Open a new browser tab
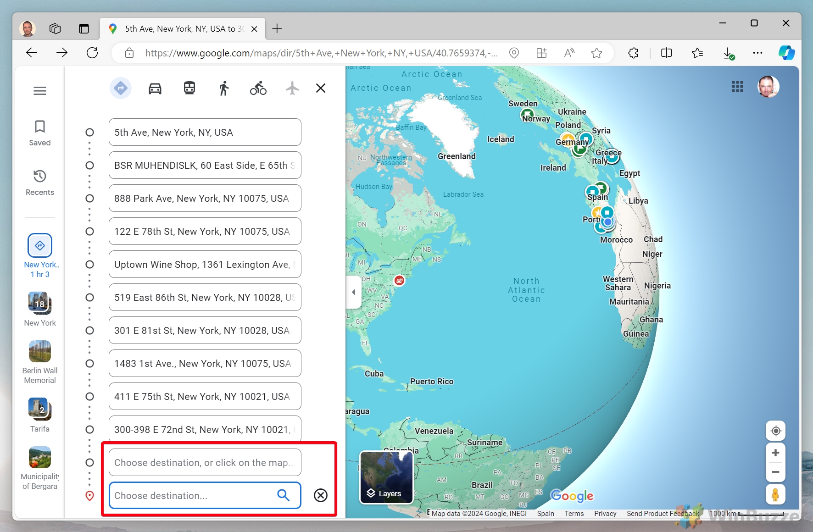 pos(277,28)
